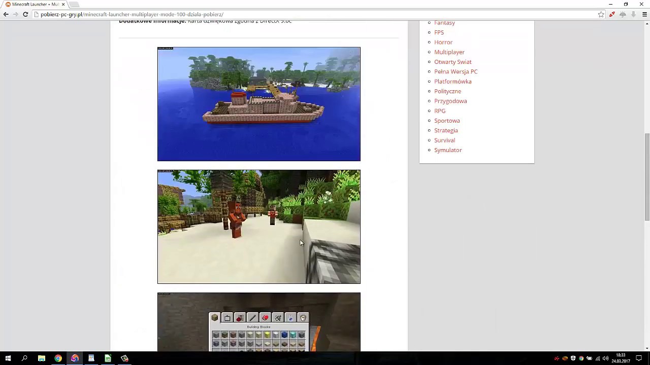Open the volume tray icon
Image resolution: width=650 pixels, height=365 pixels.
click(605, 358)
